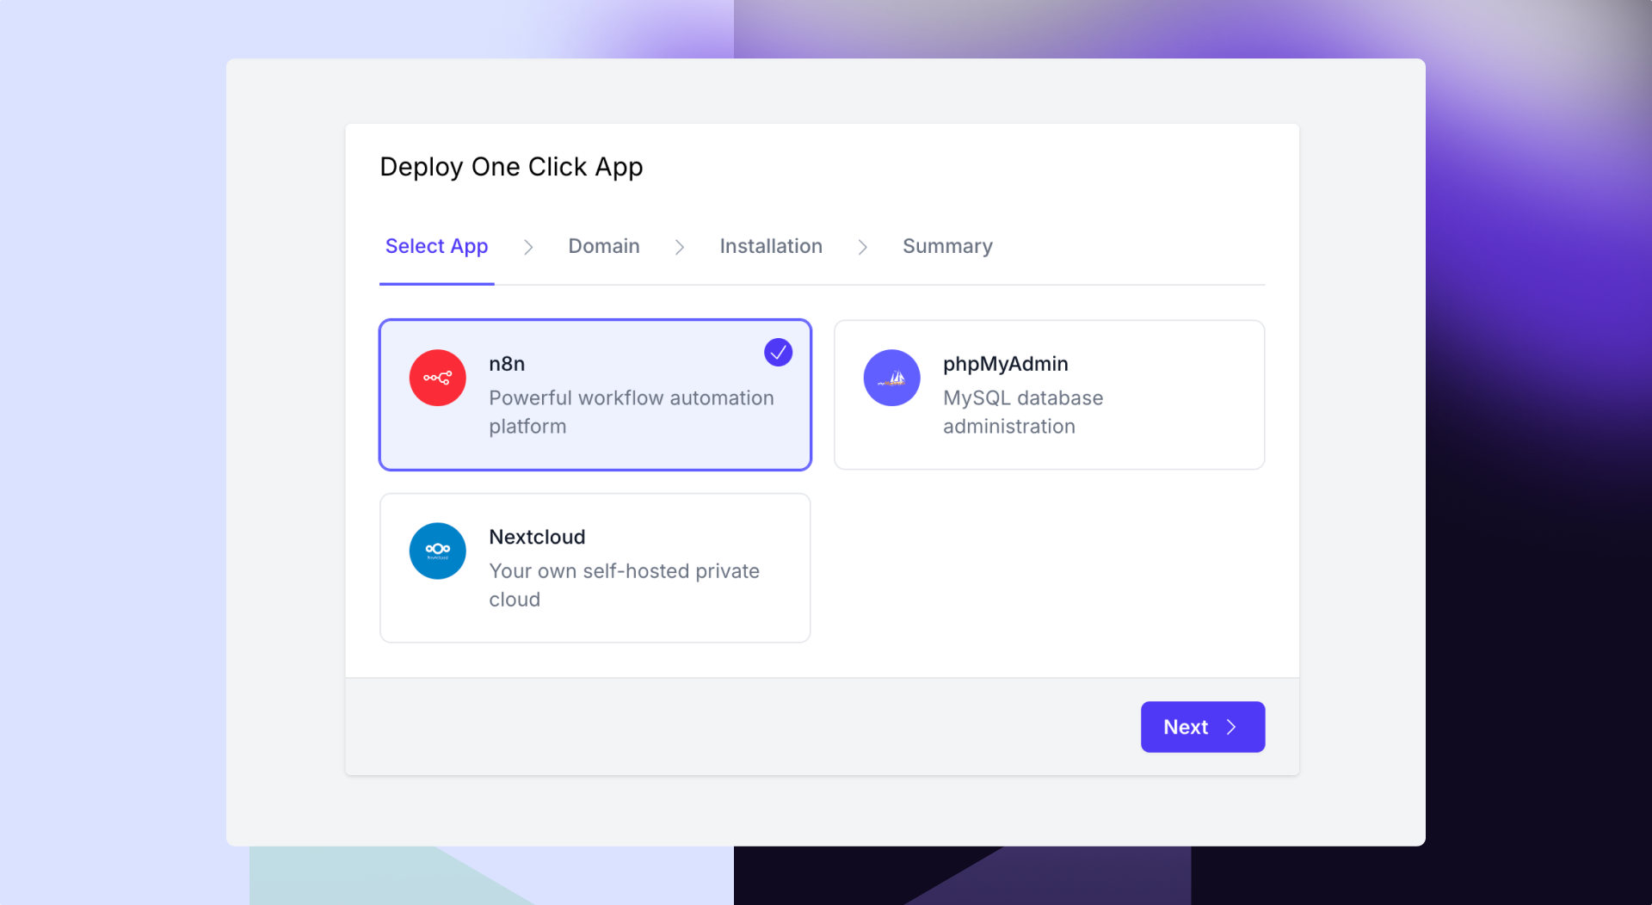Image resolution: width=1652 pixels, height=905 pixels.
Task: Return to the Select App step
Action: (x=436, y=246)
